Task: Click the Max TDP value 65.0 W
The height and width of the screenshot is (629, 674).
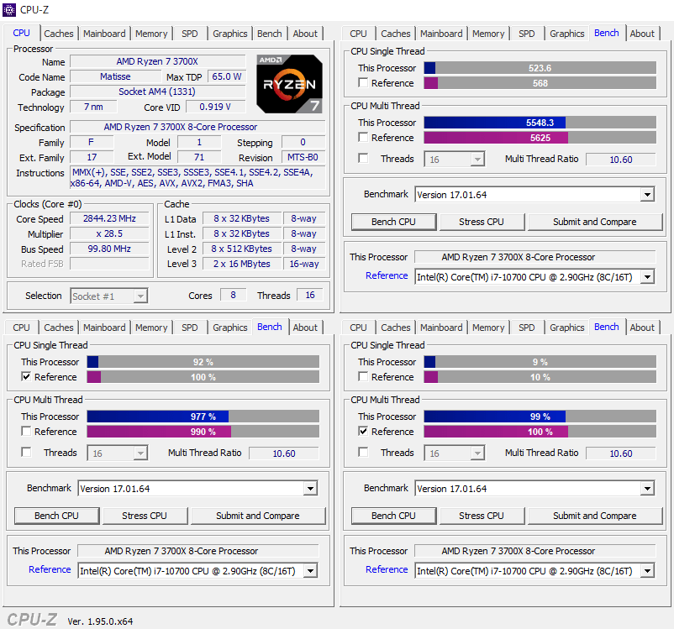Action: point(227,76)
